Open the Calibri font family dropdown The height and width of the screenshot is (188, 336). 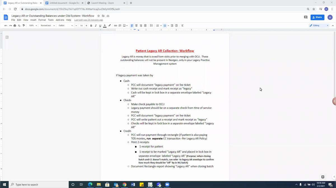click(x=65, y=25)
